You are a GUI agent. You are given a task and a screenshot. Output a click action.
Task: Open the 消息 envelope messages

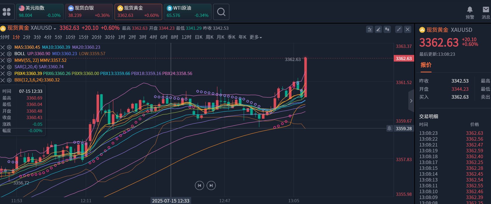click(x=485, y=13)
